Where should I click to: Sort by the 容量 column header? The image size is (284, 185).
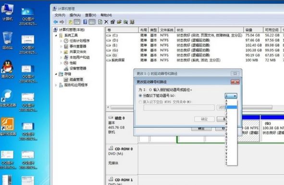(x=253, y=30)
